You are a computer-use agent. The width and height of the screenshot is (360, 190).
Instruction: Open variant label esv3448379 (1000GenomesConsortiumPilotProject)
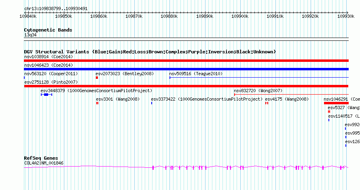(96, 91)
